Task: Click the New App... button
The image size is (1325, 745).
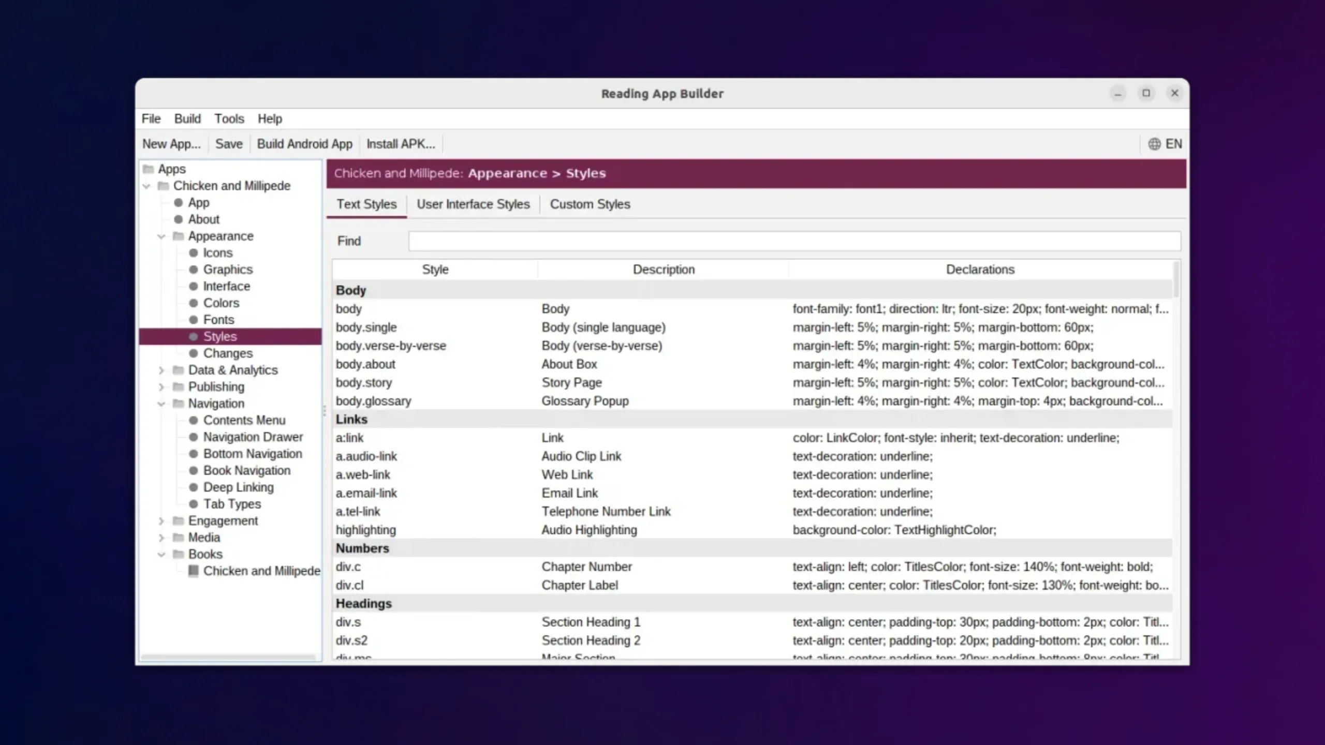Action: (x=171, y=144)
